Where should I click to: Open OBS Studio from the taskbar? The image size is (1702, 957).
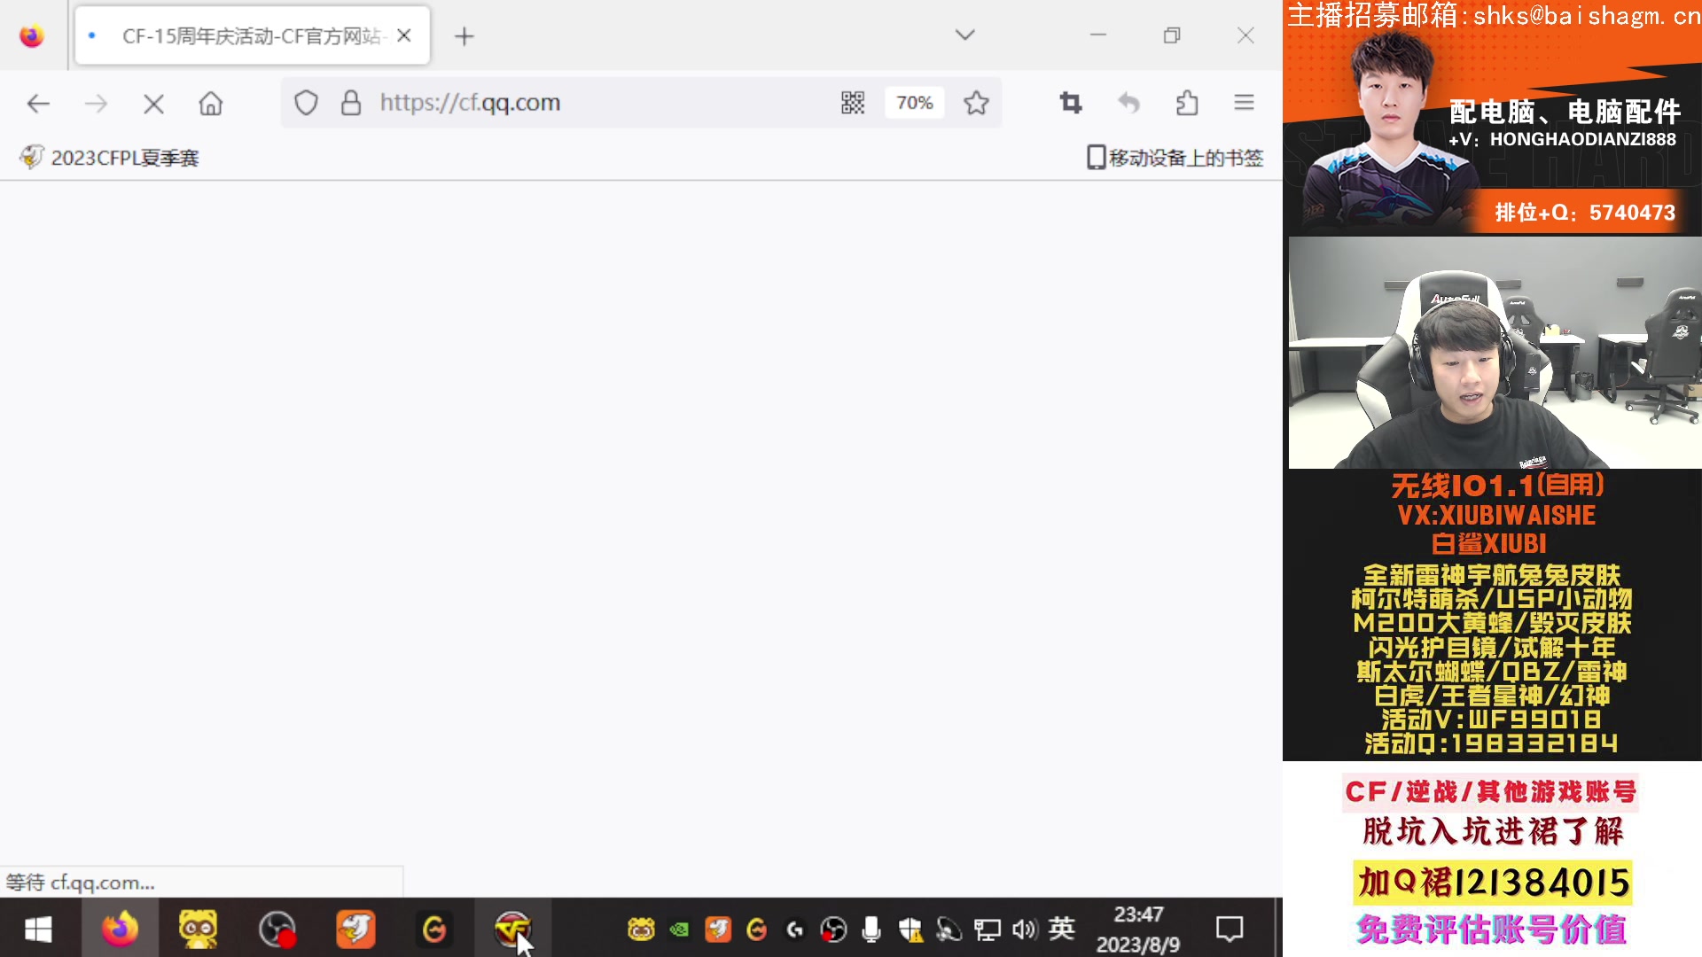click(x=277, y=930)
